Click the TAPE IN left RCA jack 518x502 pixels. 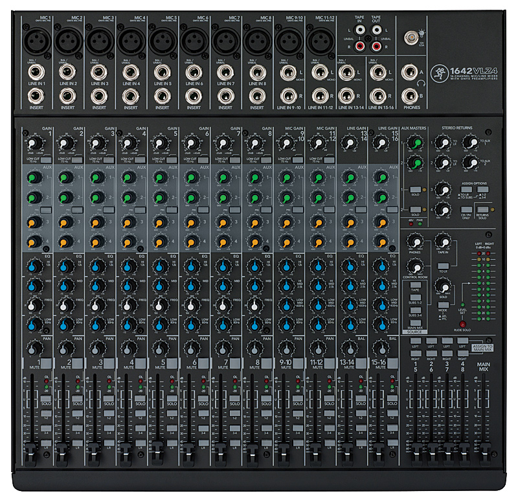[x=360, y=30]
